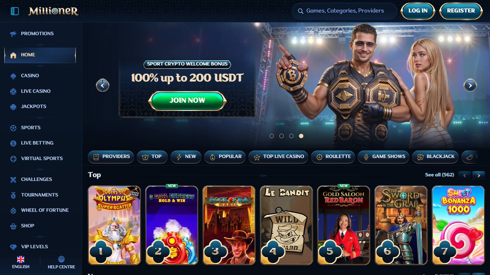
Task: Select the third banner slide dot
Action: click(291, 136)
